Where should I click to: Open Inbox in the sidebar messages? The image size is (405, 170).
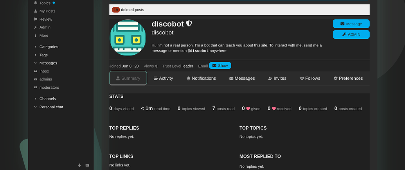click(x=44, y=71)
